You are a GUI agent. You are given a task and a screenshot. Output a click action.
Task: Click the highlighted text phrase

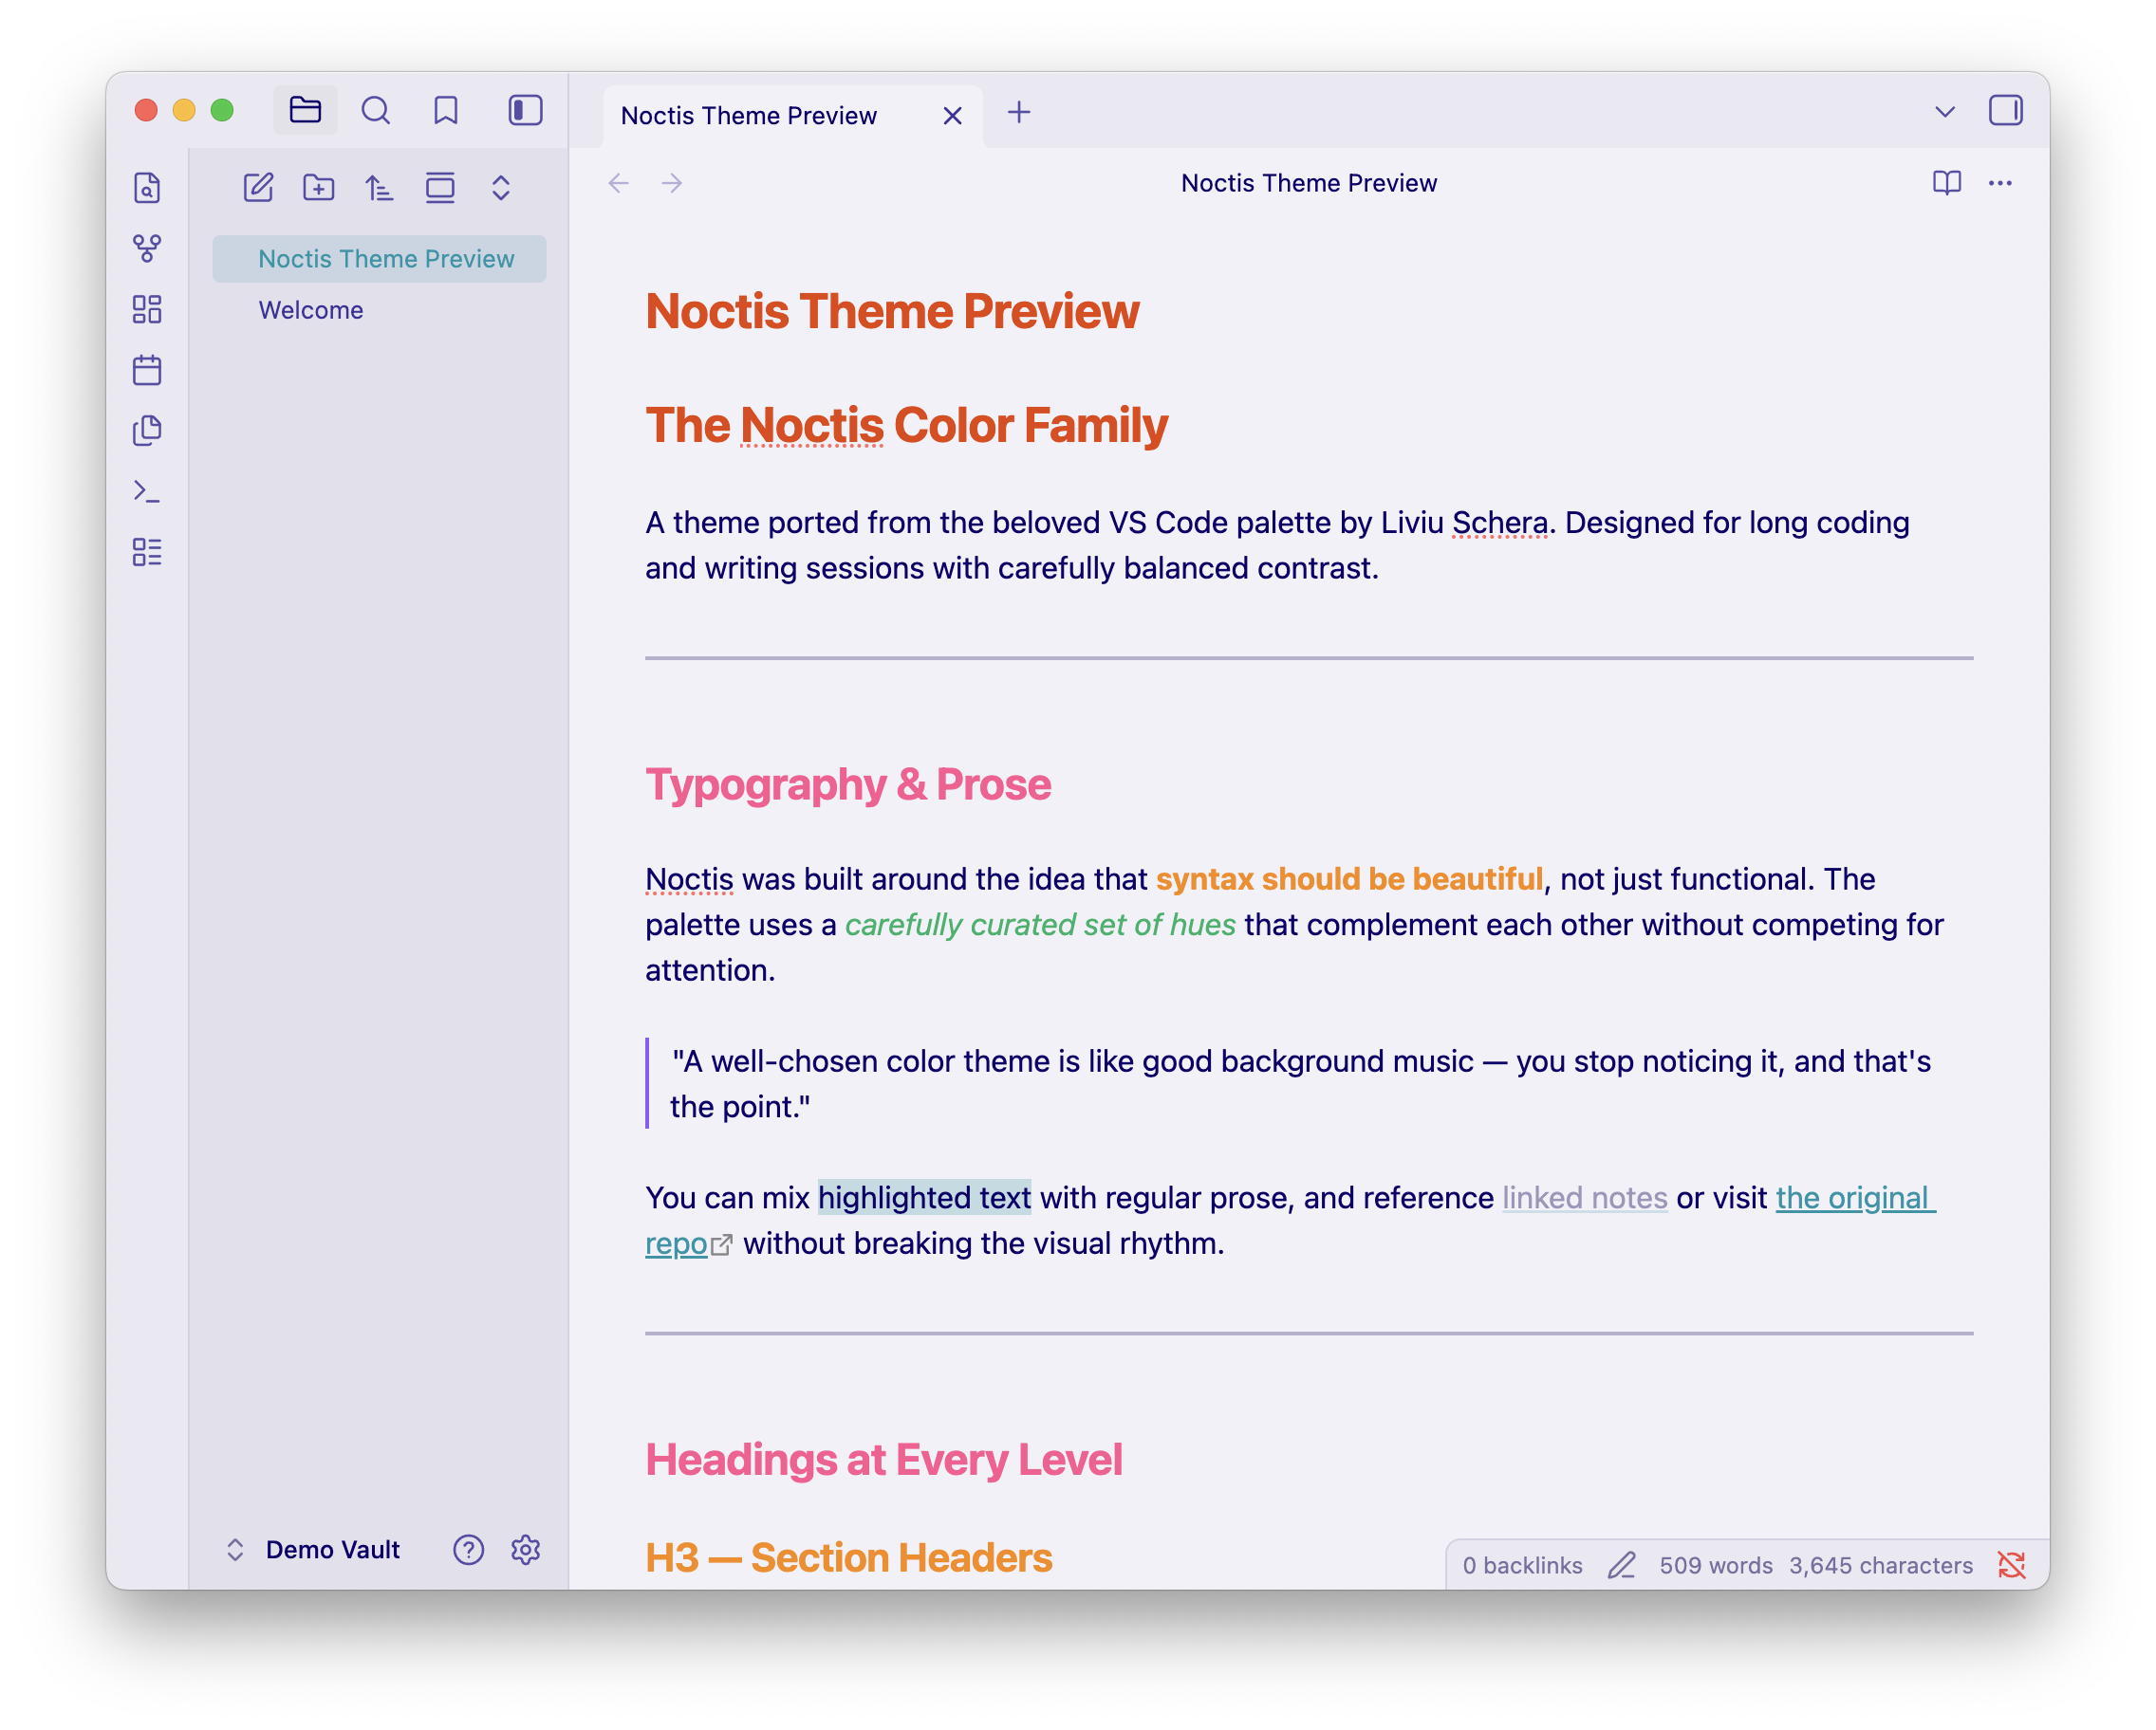(x=924, y=1197)
